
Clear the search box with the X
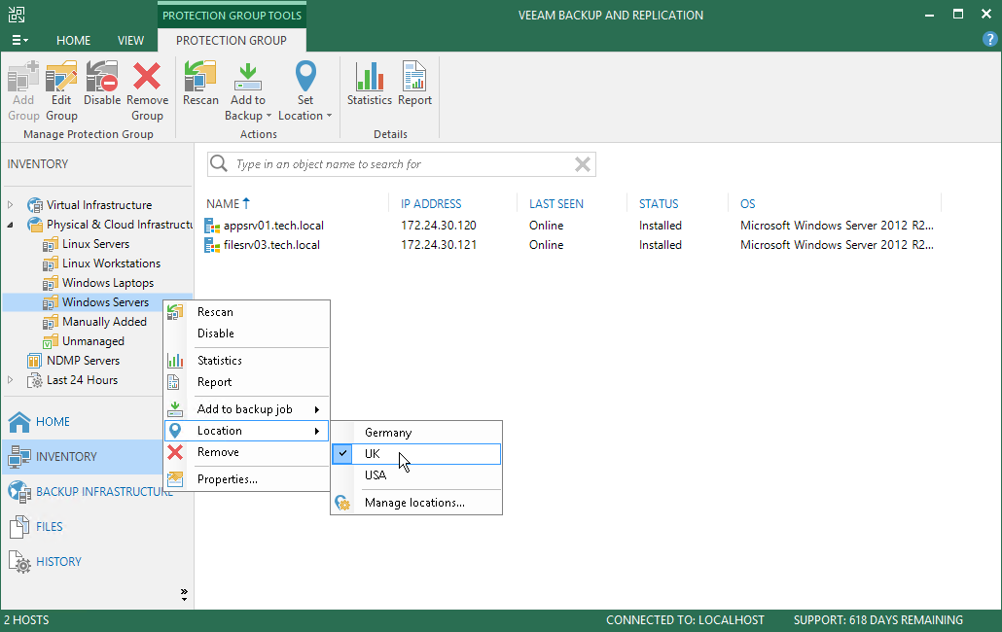click(582, 164)
